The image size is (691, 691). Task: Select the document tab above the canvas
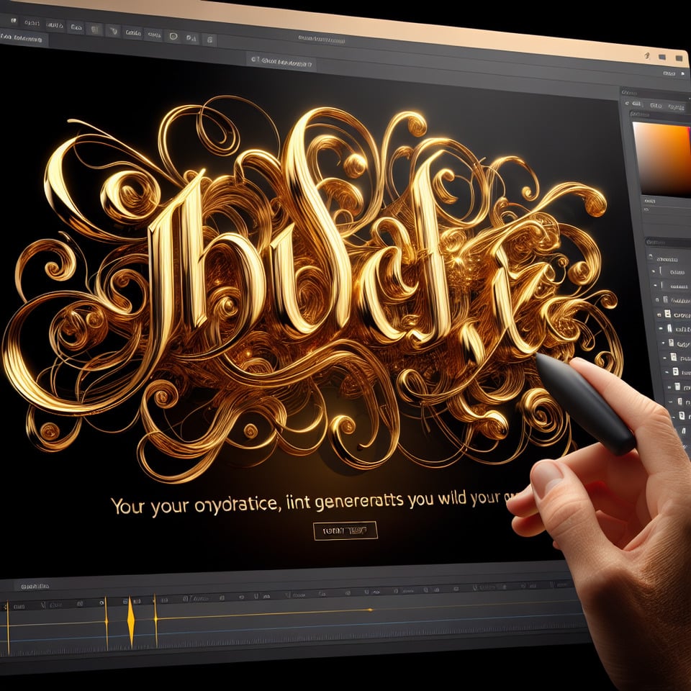pos(281,62)
